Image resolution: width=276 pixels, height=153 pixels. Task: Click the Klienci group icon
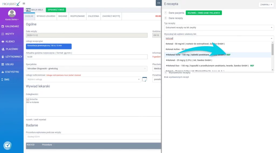coord(3,42)
